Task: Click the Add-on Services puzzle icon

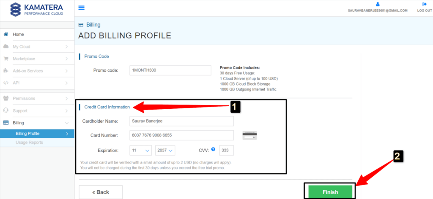Action: [x=6, y=71]
